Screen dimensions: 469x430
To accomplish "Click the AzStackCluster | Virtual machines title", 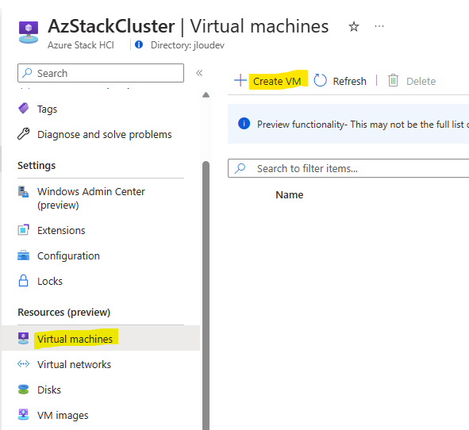I will pos(188,26).
